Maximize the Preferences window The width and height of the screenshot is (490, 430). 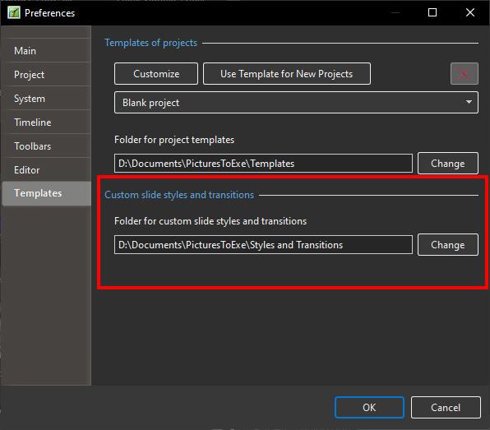coord(432,12)
